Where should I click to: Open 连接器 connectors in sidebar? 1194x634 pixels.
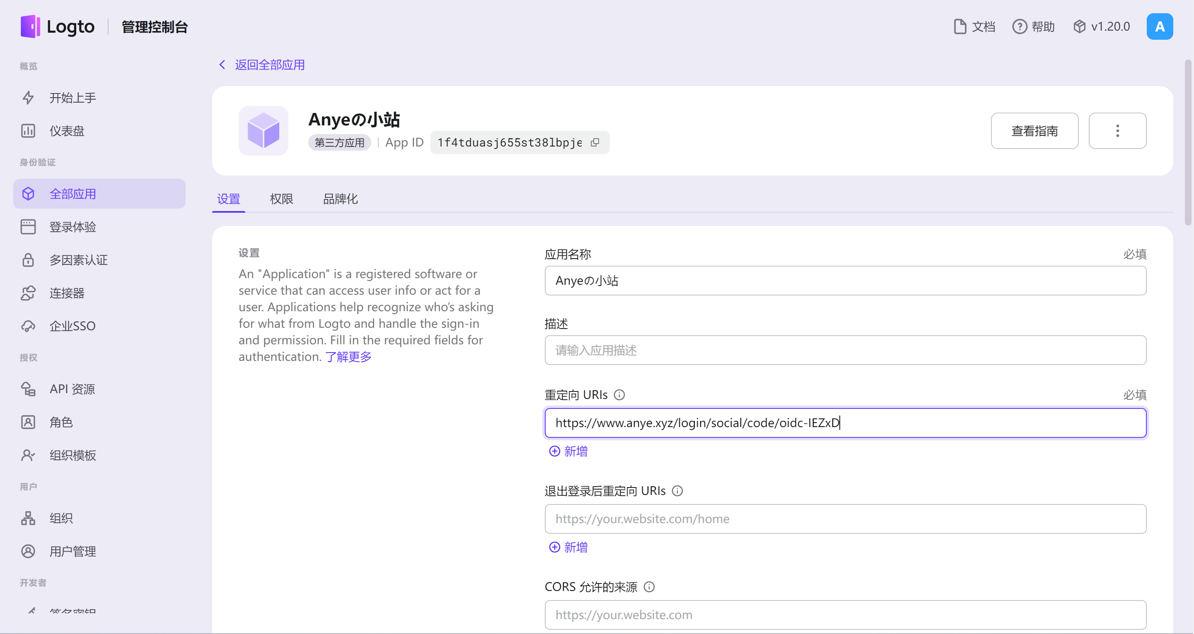tap(67, 293)
